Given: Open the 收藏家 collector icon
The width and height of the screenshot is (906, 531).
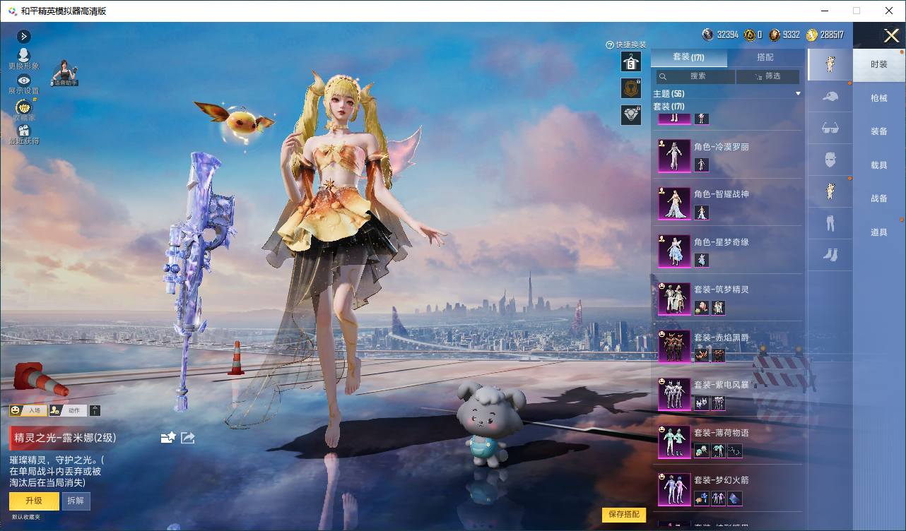Looking at the screenshot, I should pos(23,110).
